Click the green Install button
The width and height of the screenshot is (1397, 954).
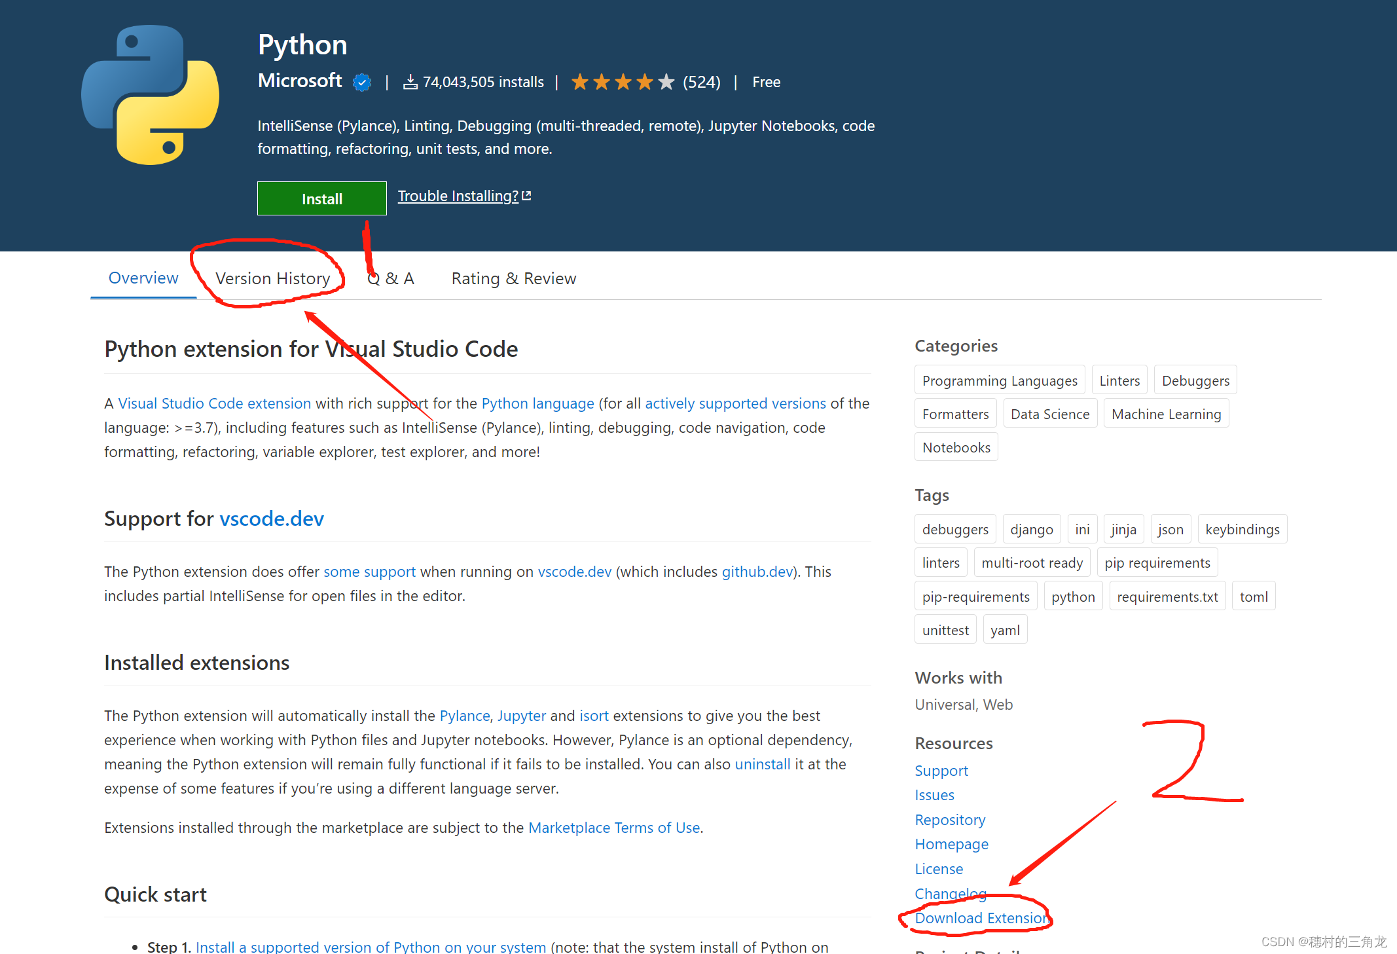coord(321,198)
